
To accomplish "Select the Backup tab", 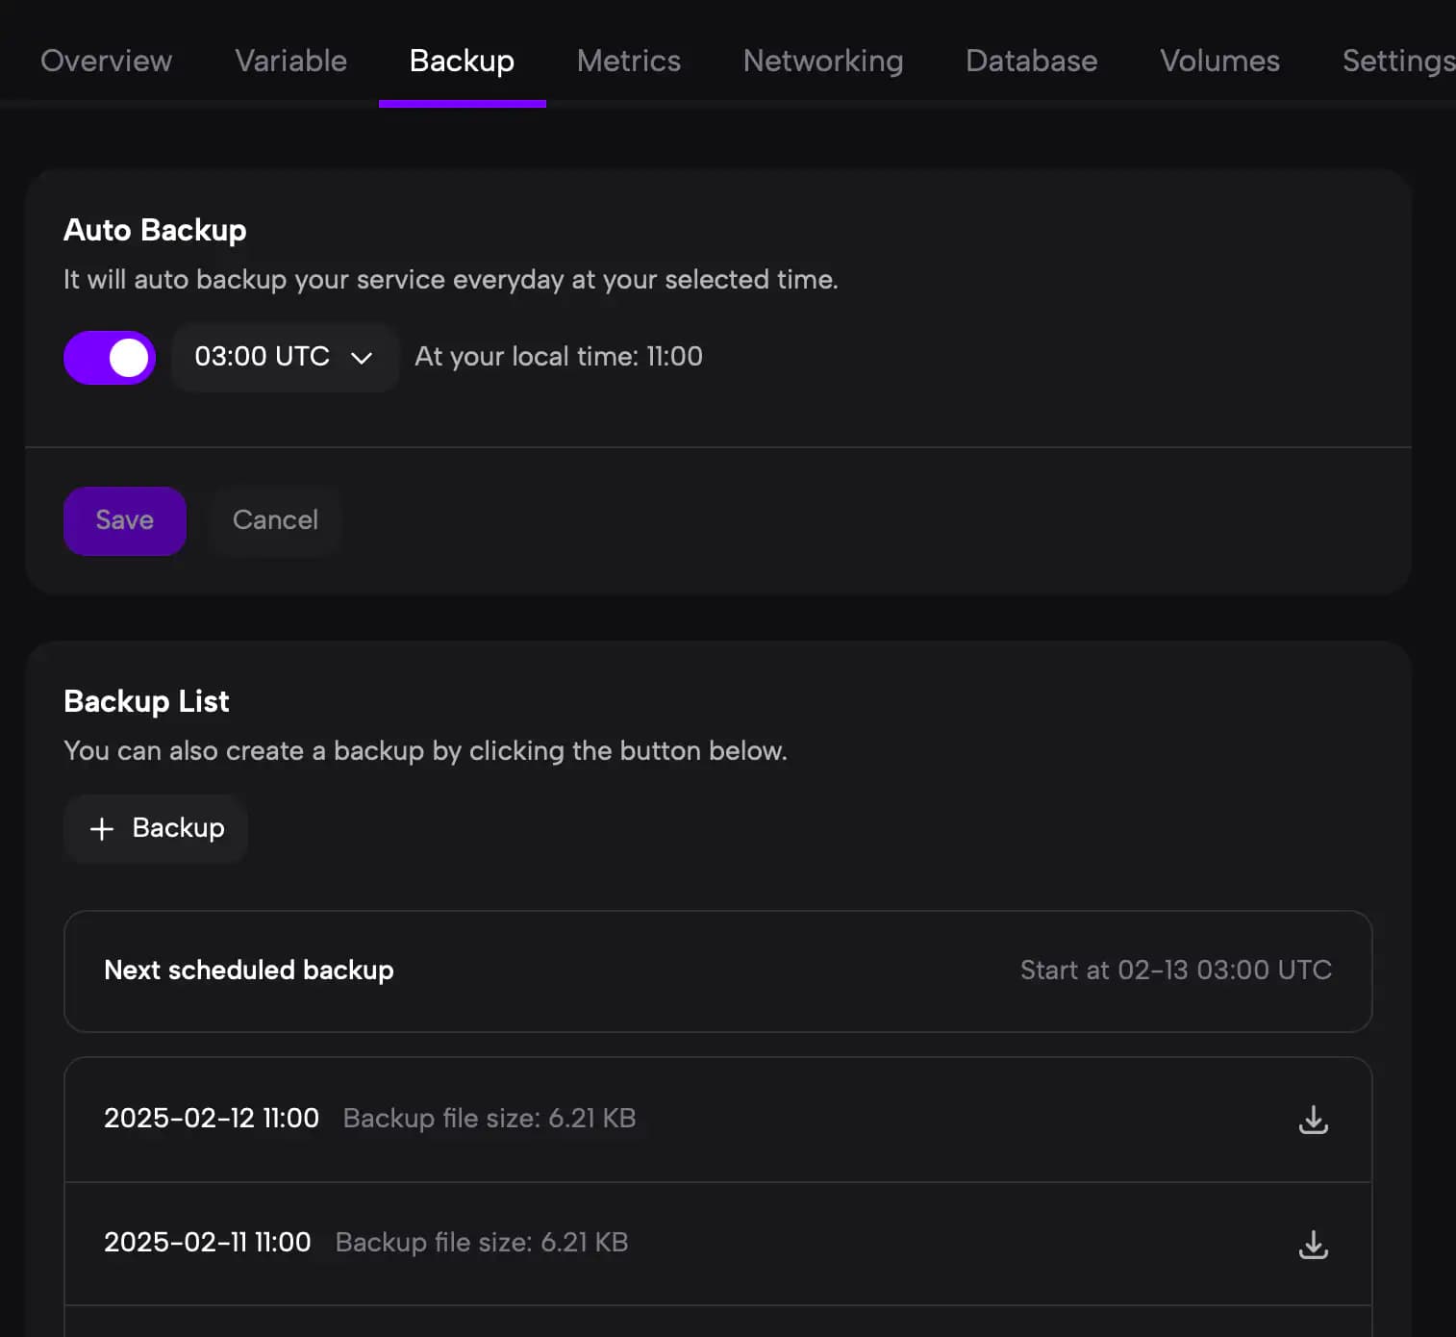I will [x=462, y=61].
